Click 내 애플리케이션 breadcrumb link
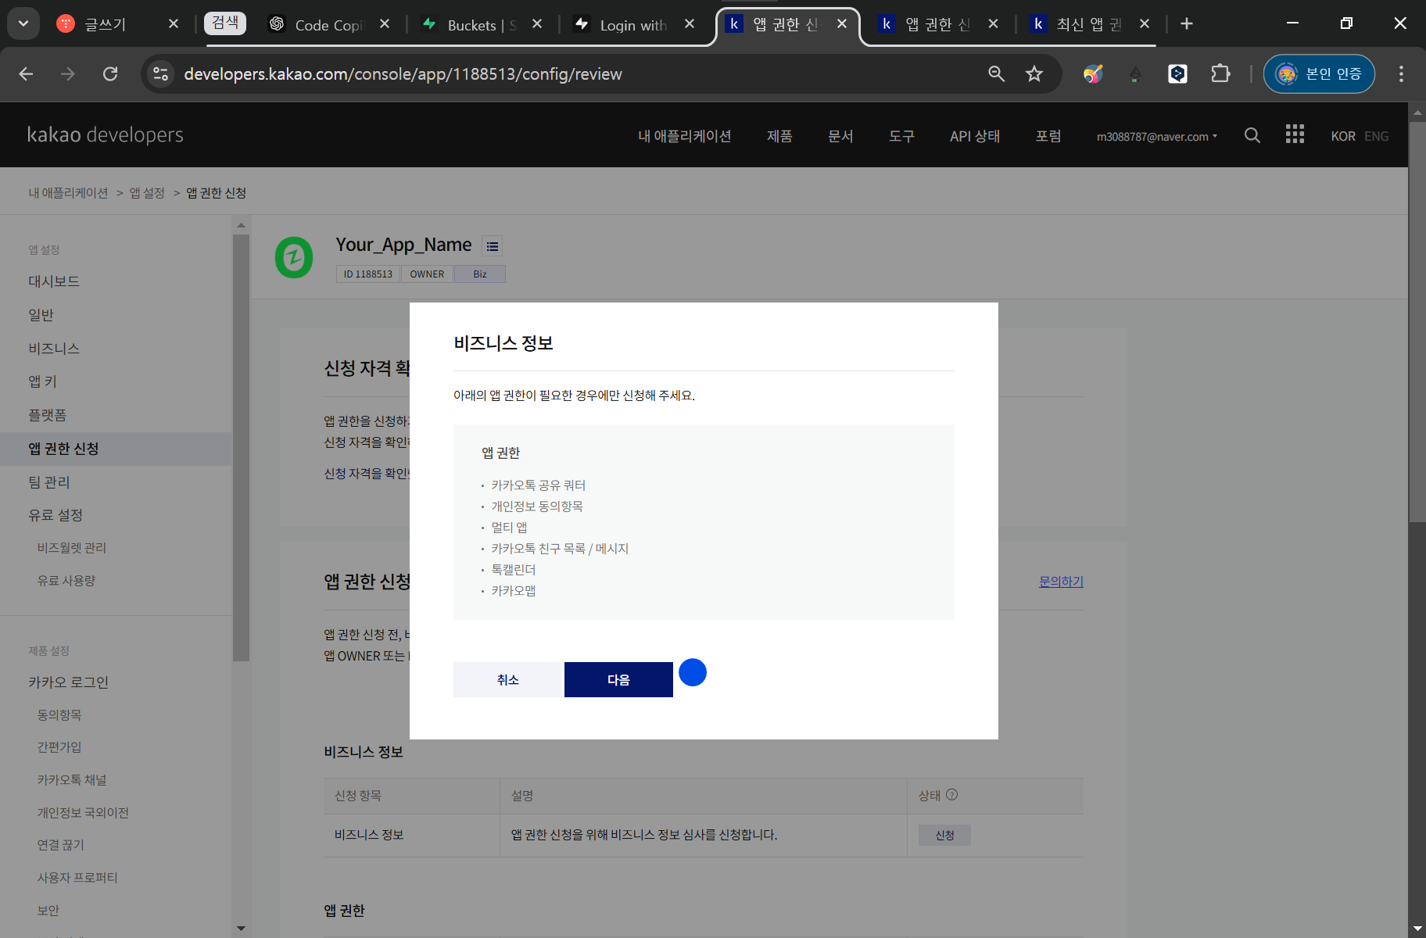Screen dimensions: 1426x938 [69, 192]
